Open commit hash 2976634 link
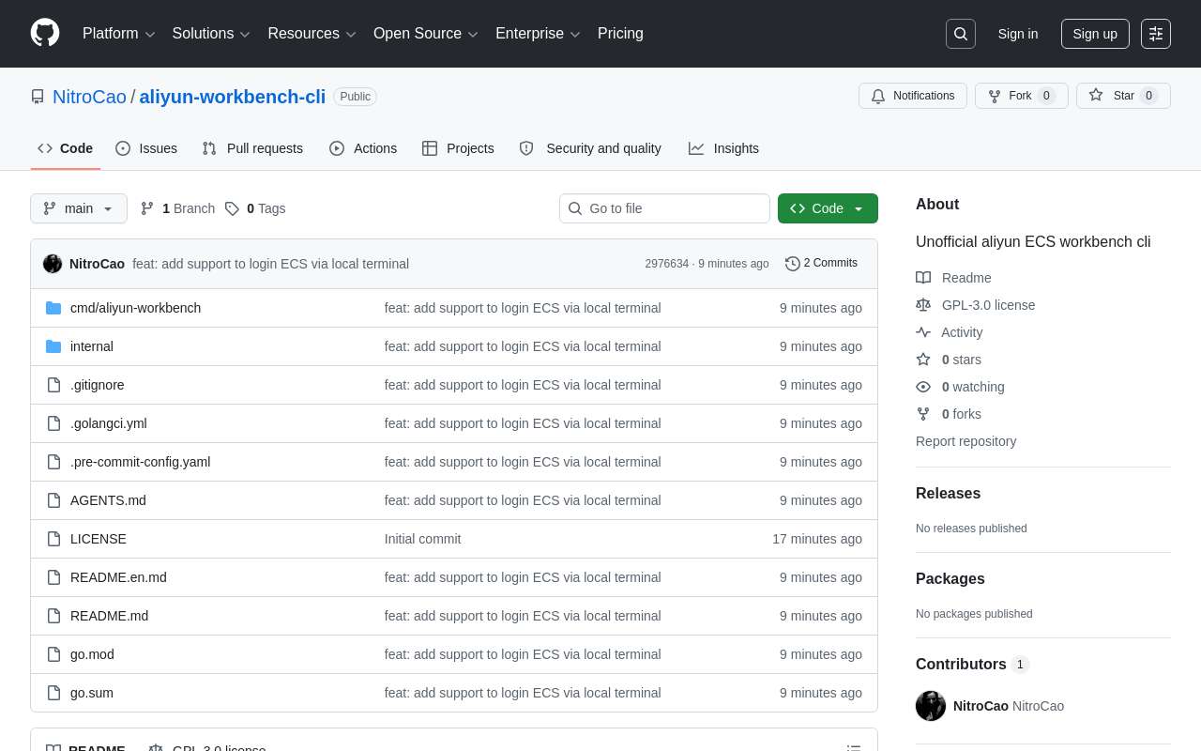Image resolution: width=1201 pixels, height=751 pixels. tap(666, 264)
